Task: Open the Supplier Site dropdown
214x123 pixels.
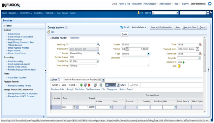Action: (98, 61)
